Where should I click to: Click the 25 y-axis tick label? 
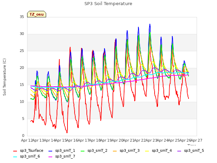[x=22, y=51]
